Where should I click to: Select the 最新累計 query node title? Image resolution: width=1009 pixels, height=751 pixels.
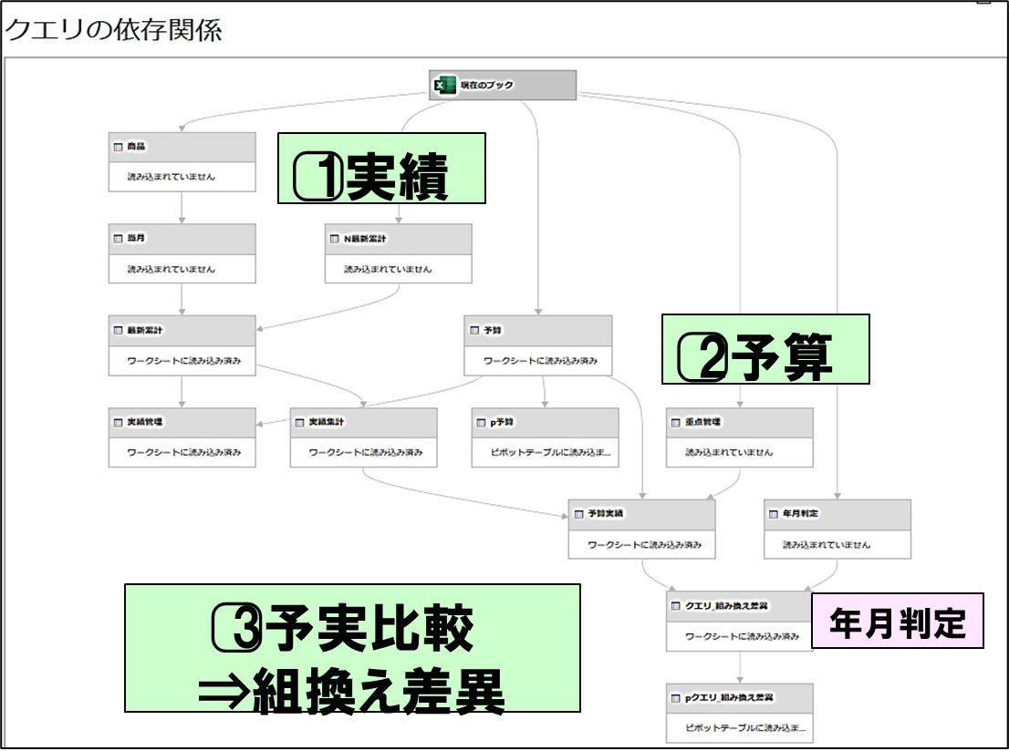point(145,330)
